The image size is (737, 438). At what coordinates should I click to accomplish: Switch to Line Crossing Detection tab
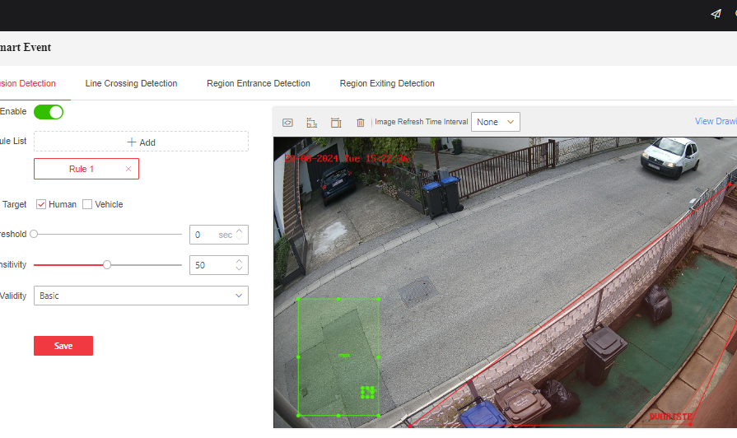[x=131, y=83]
